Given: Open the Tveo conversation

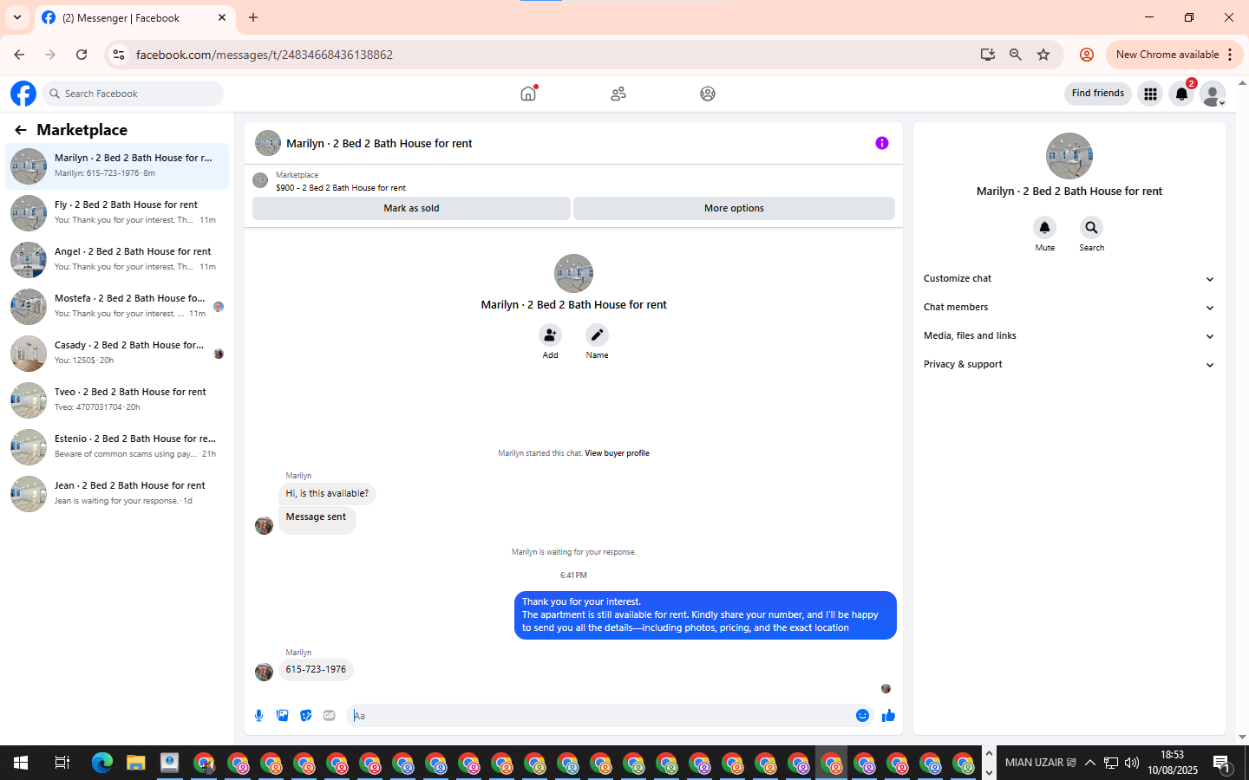Looking at the screenshot, I should 117,400.
